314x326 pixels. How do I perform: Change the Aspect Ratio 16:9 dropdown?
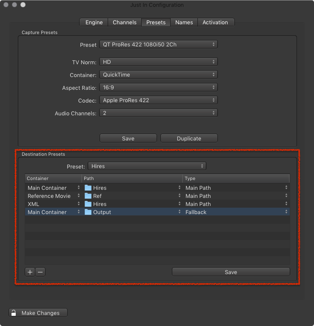[158, 88]
